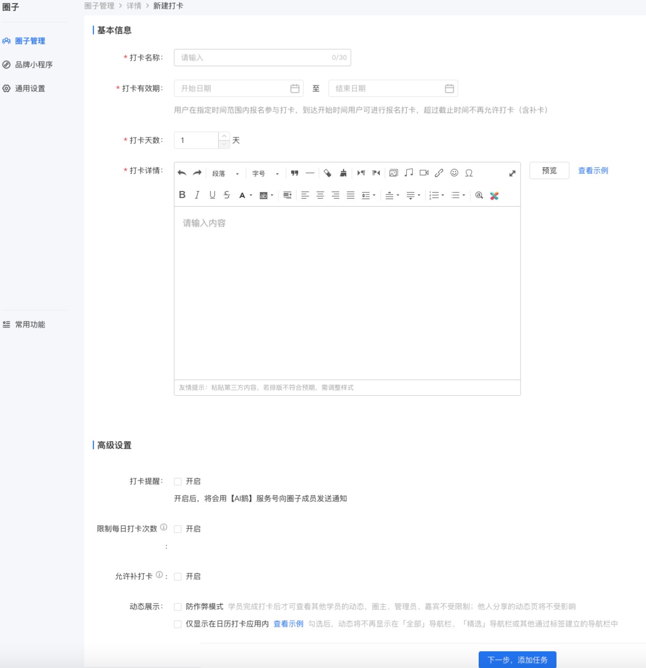This screenshot has width=646, height=668.
Task: Center align the text
Action: 320,195
